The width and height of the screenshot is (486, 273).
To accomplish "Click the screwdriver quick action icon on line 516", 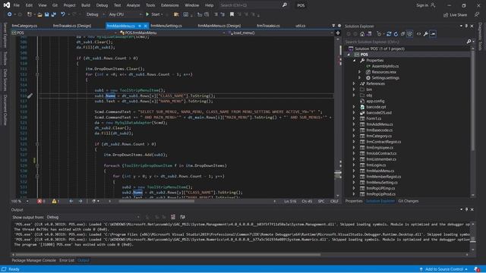I will click(x=30, y=96).
